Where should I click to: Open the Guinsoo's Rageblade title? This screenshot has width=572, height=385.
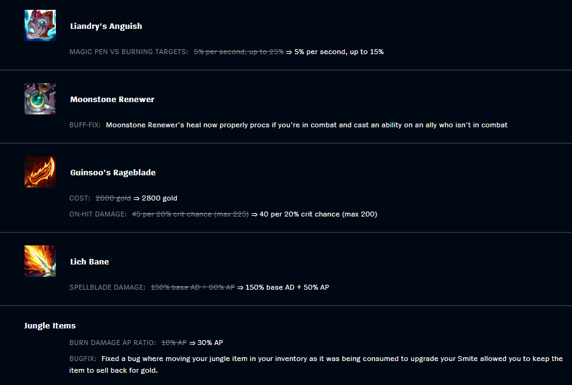112,172
